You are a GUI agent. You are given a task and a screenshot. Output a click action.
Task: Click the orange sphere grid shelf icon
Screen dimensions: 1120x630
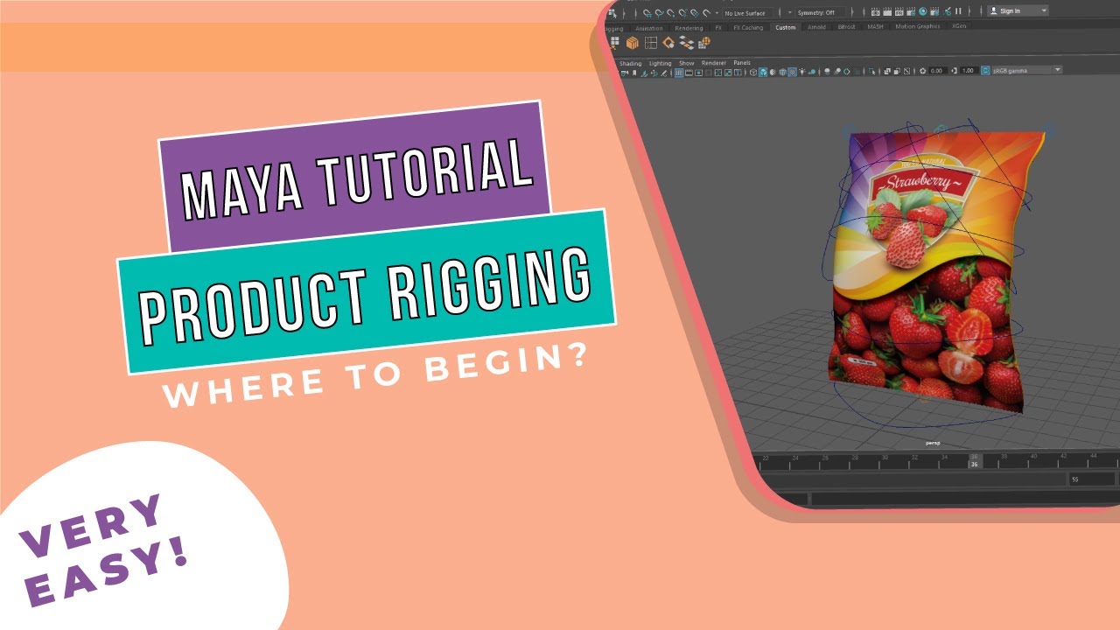[x=704, y=42]
